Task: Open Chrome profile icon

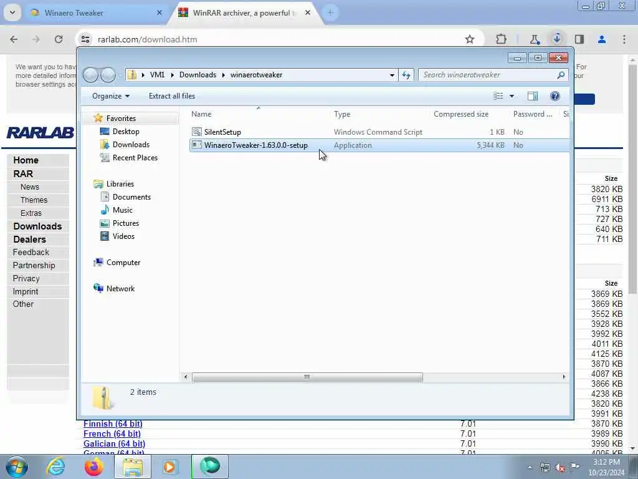Action: [x=602, y=39]
